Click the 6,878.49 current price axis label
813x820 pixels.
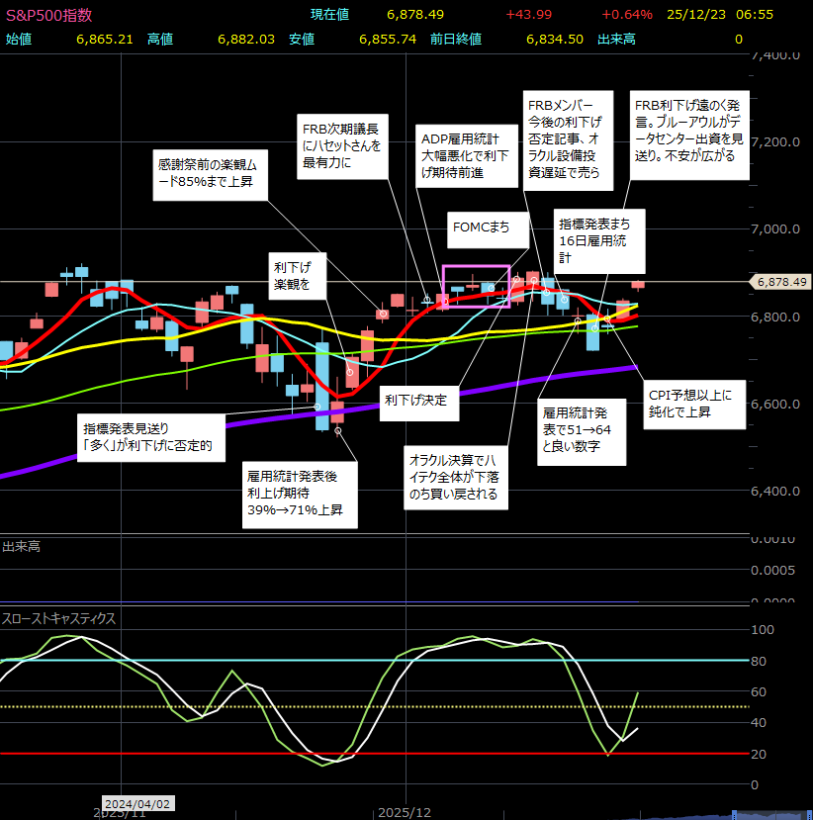[781, 282]
